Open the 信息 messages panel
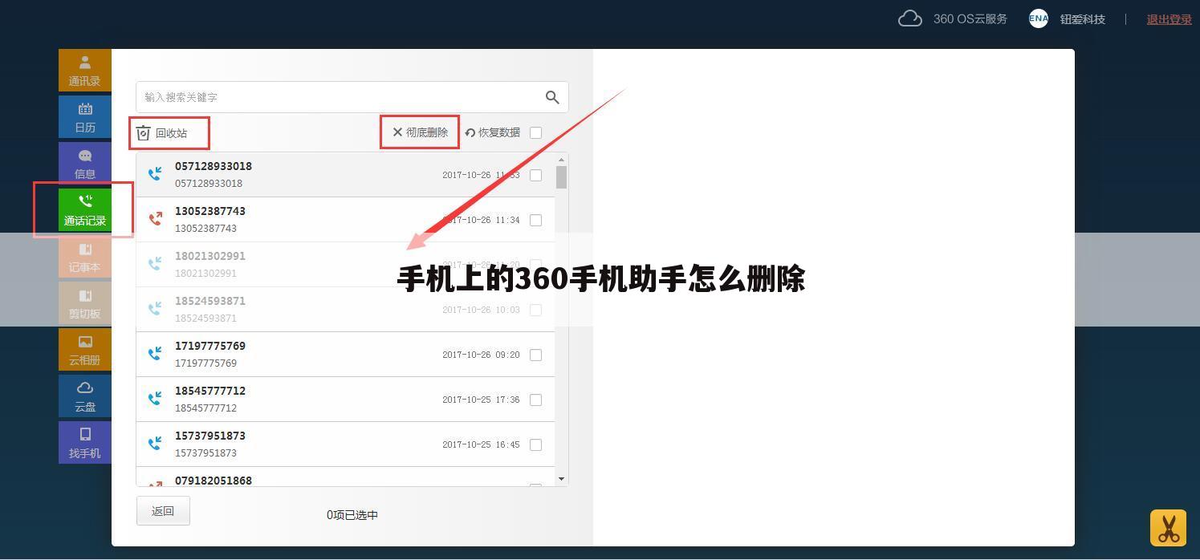Viewport: 1200px width, 560px height. coord(84,164)
